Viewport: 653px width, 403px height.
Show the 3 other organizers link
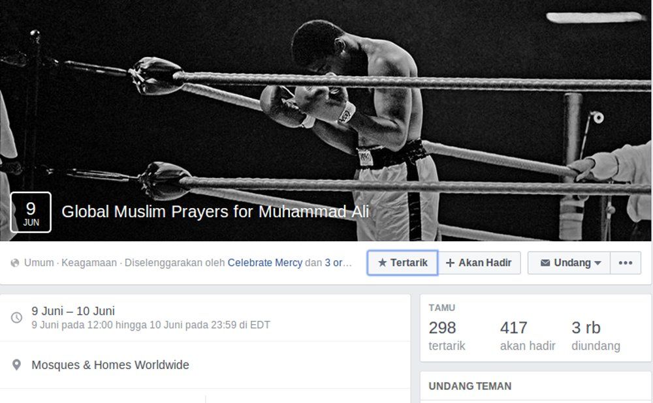pyautogui.click(x=338, y=263)
